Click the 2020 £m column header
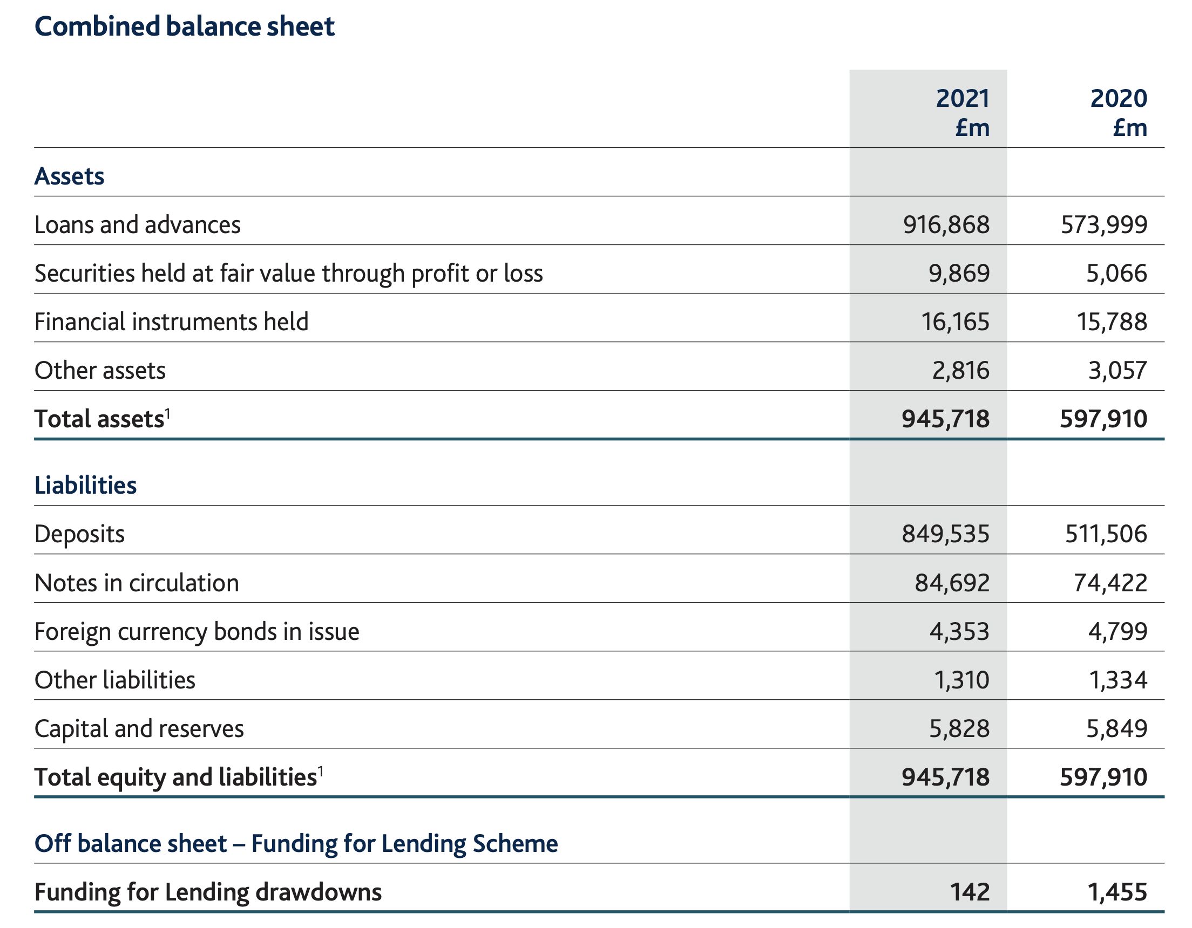The image size is (1192, 928). tap(1119, 112)
